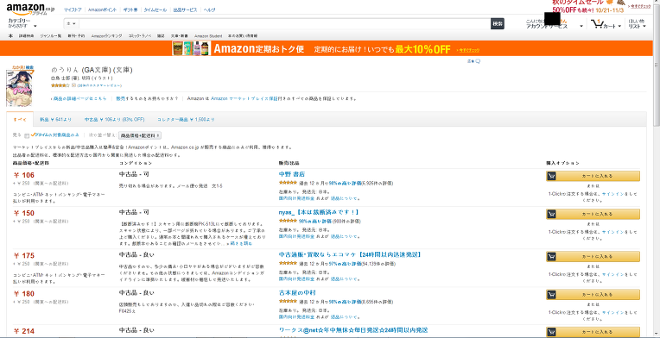Click the サインイン link in the ¥106 row
Image resolution: width=660 pixels, height=338 pixels.
tap(612, 194)
